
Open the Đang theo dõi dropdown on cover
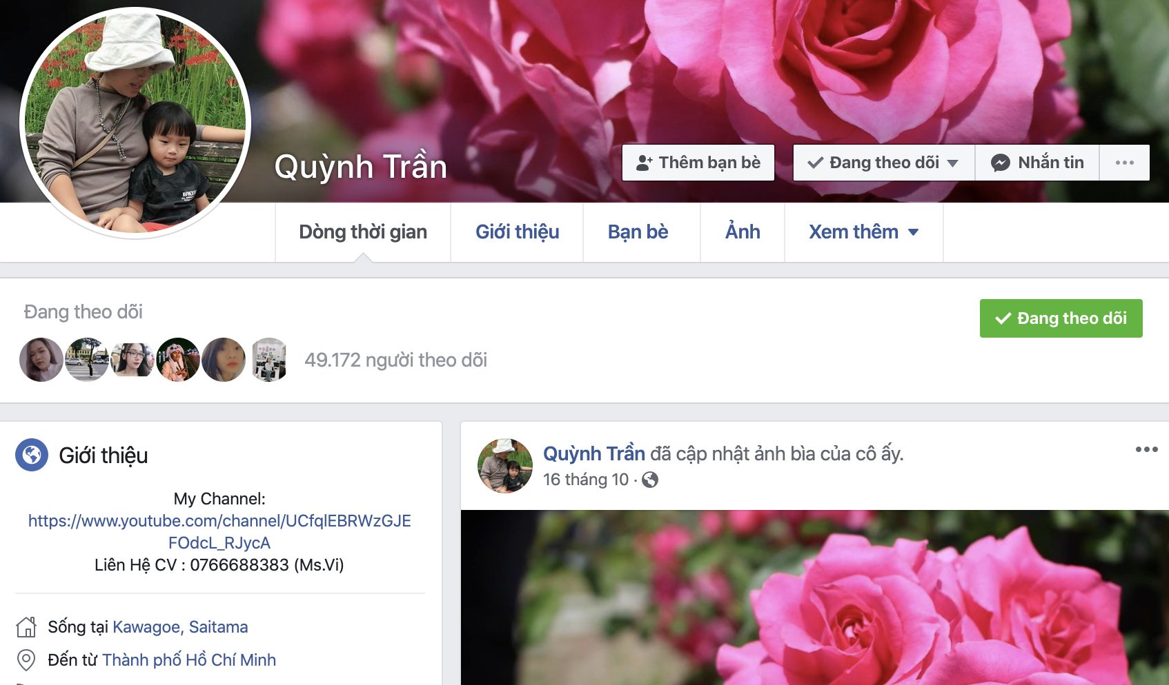pos(883,163)
